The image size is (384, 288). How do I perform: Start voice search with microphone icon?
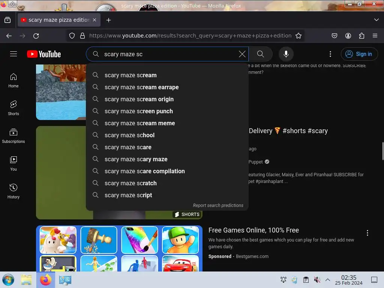(286, 54)
